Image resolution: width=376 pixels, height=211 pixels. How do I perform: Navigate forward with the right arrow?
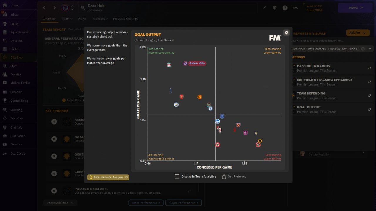[55, 8]
